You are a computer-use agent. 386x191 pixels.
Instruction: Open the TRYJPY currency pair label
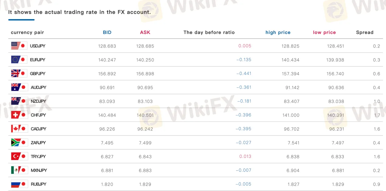point(38,157)
